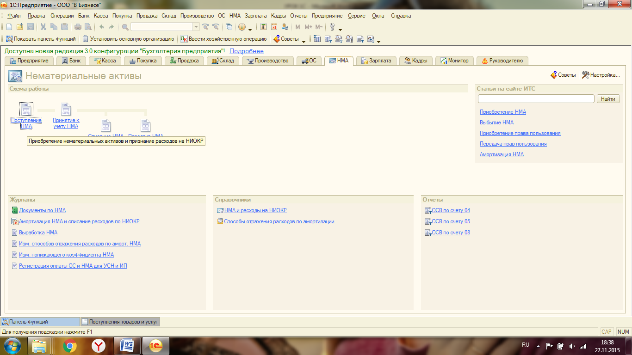Click the magnifier Find icon

pos(125,27)
